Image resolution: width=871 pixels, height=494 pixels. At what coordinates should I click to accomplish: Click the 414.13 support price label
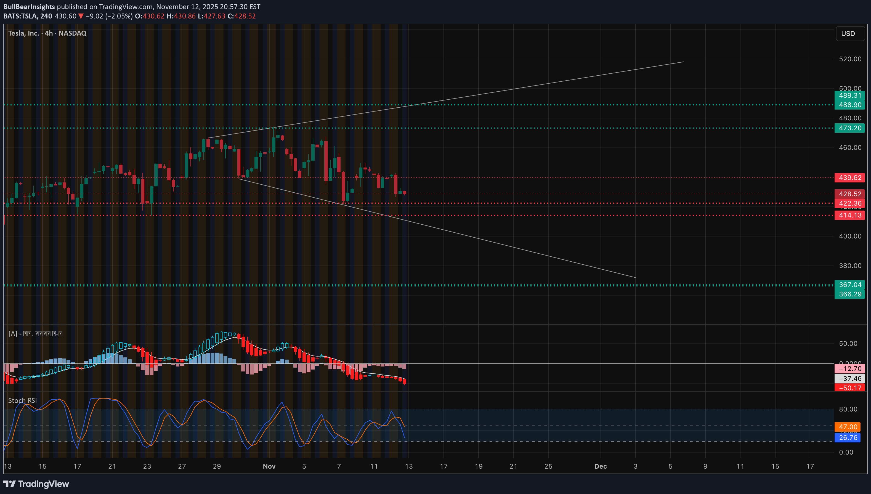(x=850, y=215)
